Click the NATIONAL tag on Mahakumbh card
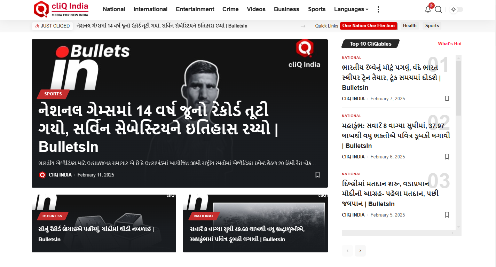The image size is (496, 267). pos(204,216)
